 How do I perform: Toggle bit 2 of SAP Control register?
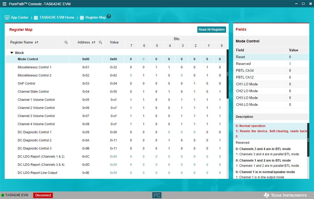[194, 84]
